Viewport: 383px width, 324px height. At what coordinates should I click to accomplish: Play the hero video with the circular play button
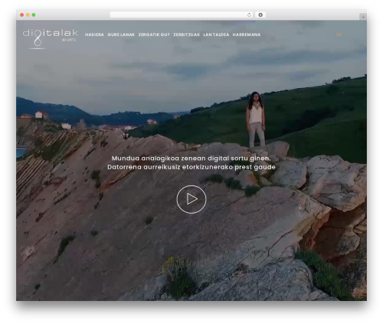click(191, 199)
